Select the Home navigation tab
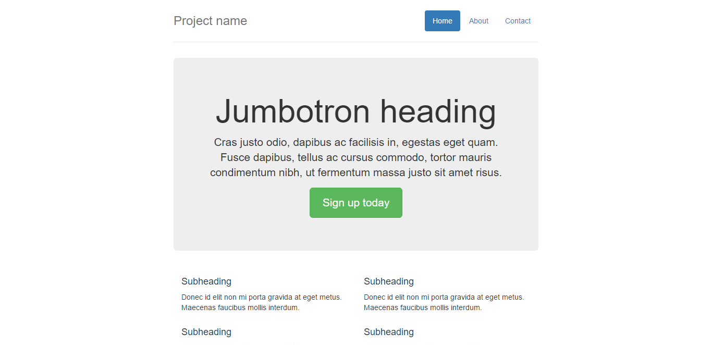The image size is (712, 345). tap(442, 21)
